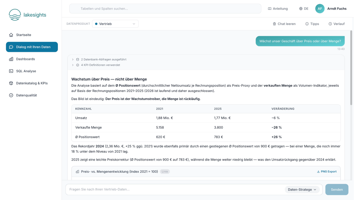Click the user message bubble about Preis oder Menge

click(x=300, y=41)
